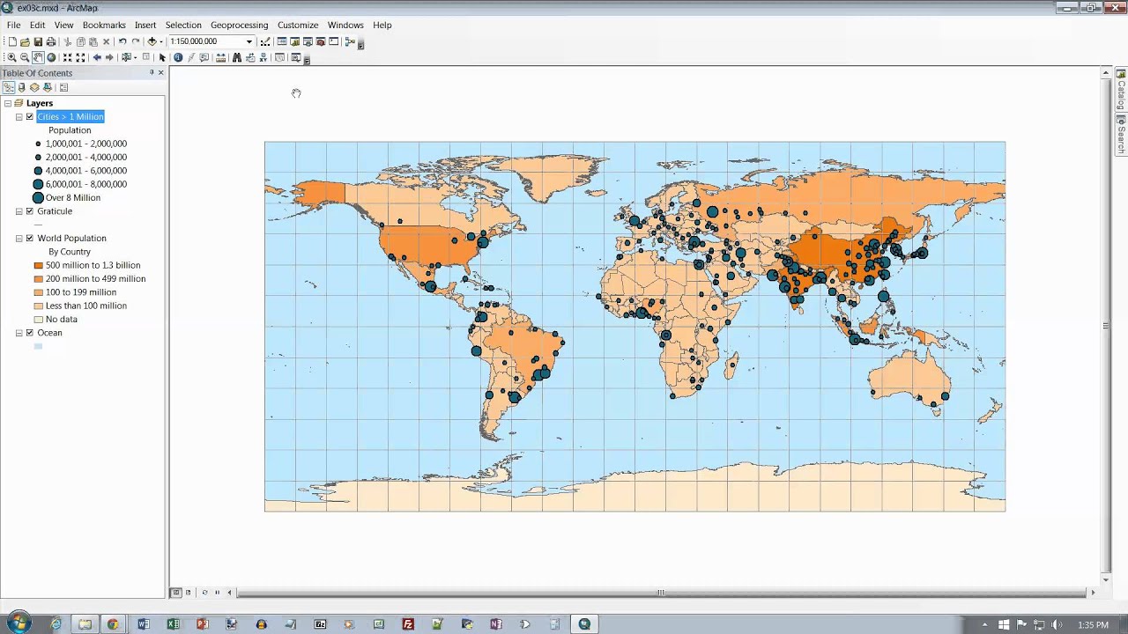
Task: Open the Bookmarks menu
Action: (x=104, y=25)
